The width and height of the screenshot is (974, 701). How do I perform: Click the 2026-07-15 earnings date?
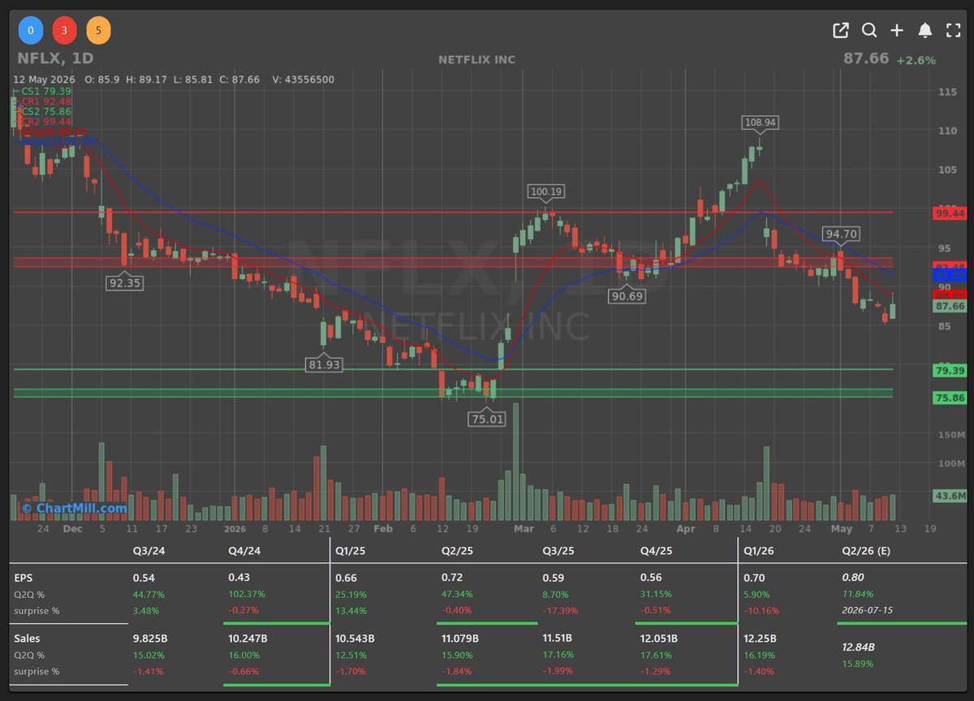[868, 610]
